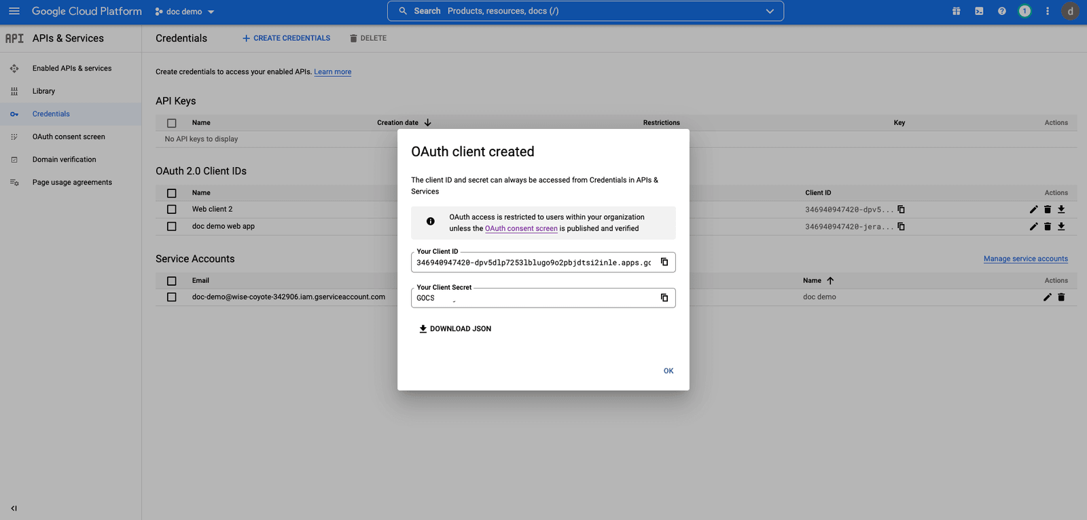Click DOWNLOAD JSON in the dialog
The image size is (1087, 520).
pyautogui.click(x=455, y=329)
